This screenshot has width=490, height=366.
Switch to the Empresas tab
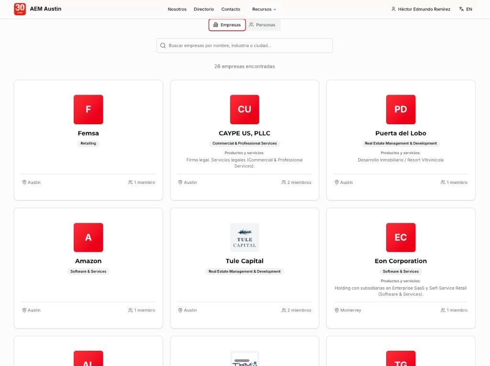click(227, 25)
